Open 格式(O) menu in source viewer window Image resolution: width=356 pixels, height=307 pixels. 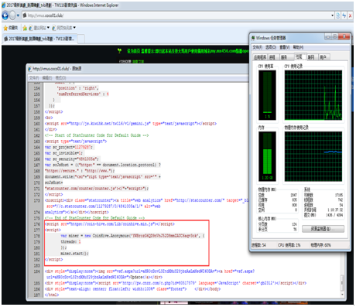(x=60, y=78)
